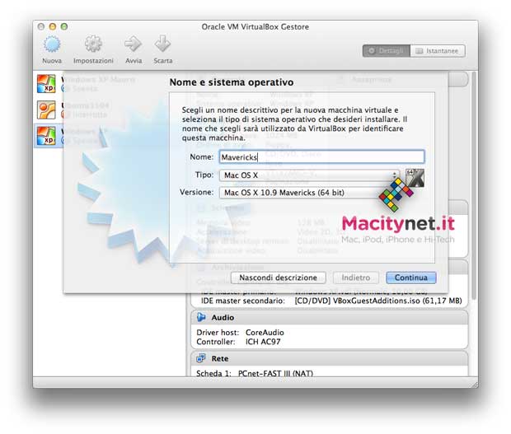511x434 pixels.
Task: Click the Nuova new machine icon
Action: point(52,44)
